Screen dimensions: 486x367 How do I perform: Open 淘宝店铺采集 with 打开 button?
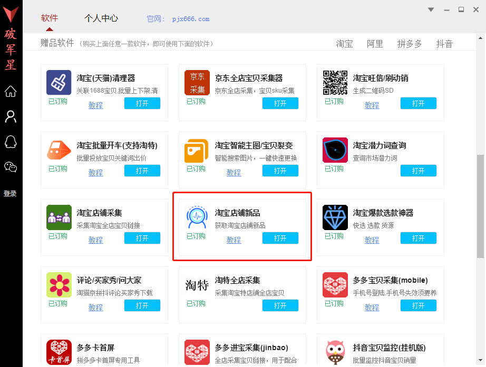142,238
